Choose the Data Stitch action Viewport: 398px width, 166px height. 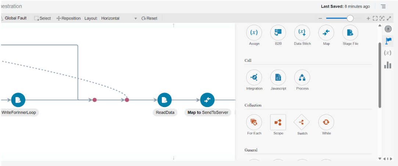[x=302, y=33]
